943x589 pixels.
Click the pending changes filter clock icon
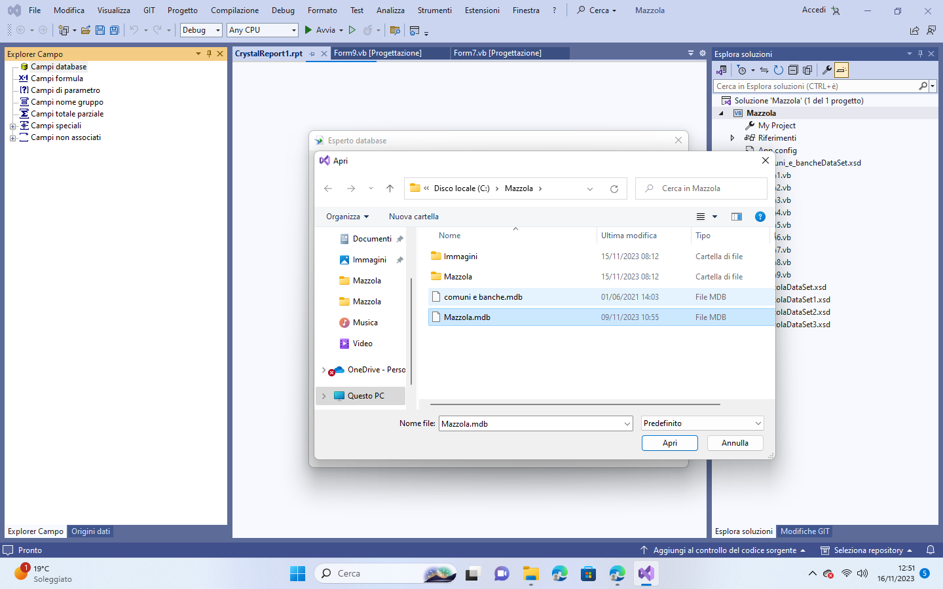pos(742,70)
